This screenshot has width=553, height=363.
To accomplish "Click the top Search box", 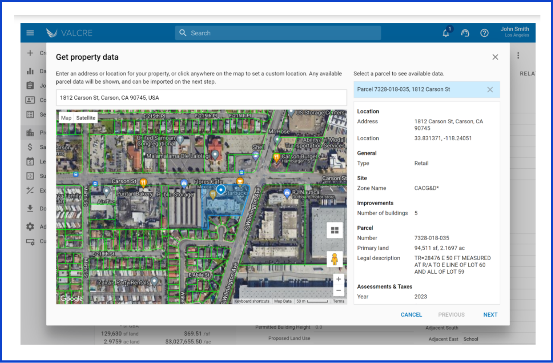I will coord(278,33).
